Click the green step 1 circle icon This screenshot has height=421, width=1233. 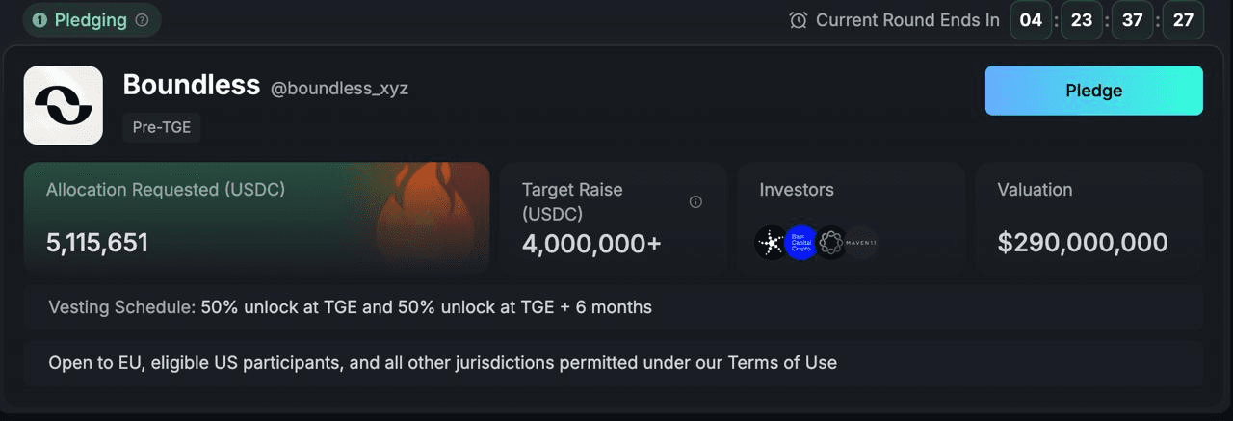pos(40,20)
